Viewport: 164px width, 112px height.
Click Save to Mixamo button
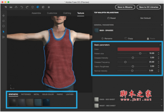pyautogui.click(x=125, y=7)
